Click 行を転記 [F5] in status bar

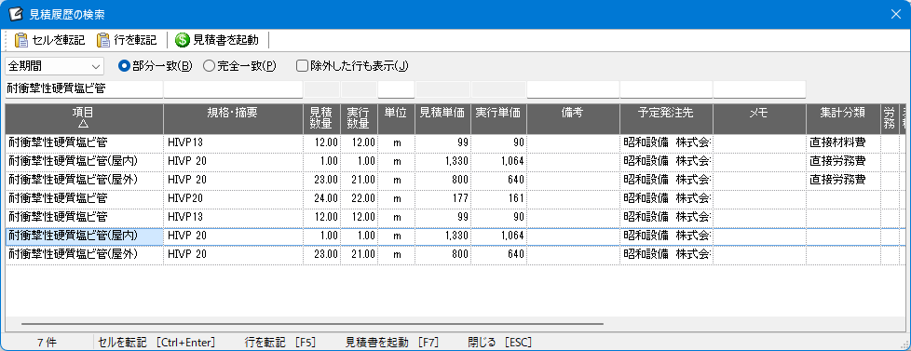(x=280, y=343)
